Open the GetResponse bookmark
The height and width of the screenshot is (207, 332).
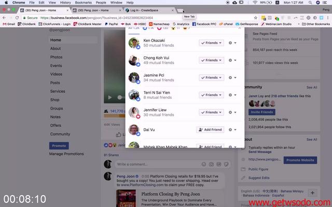tap(247, 24)
